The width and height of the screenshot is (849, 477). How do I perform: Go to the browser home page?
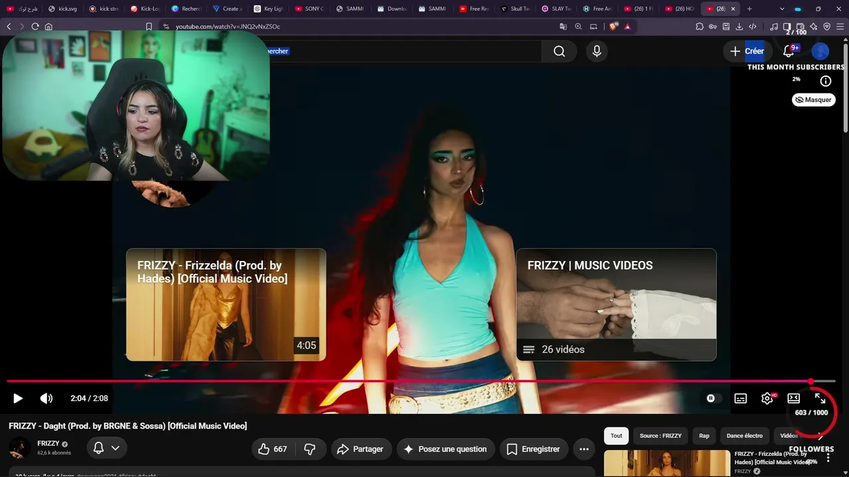pos(48,26)
